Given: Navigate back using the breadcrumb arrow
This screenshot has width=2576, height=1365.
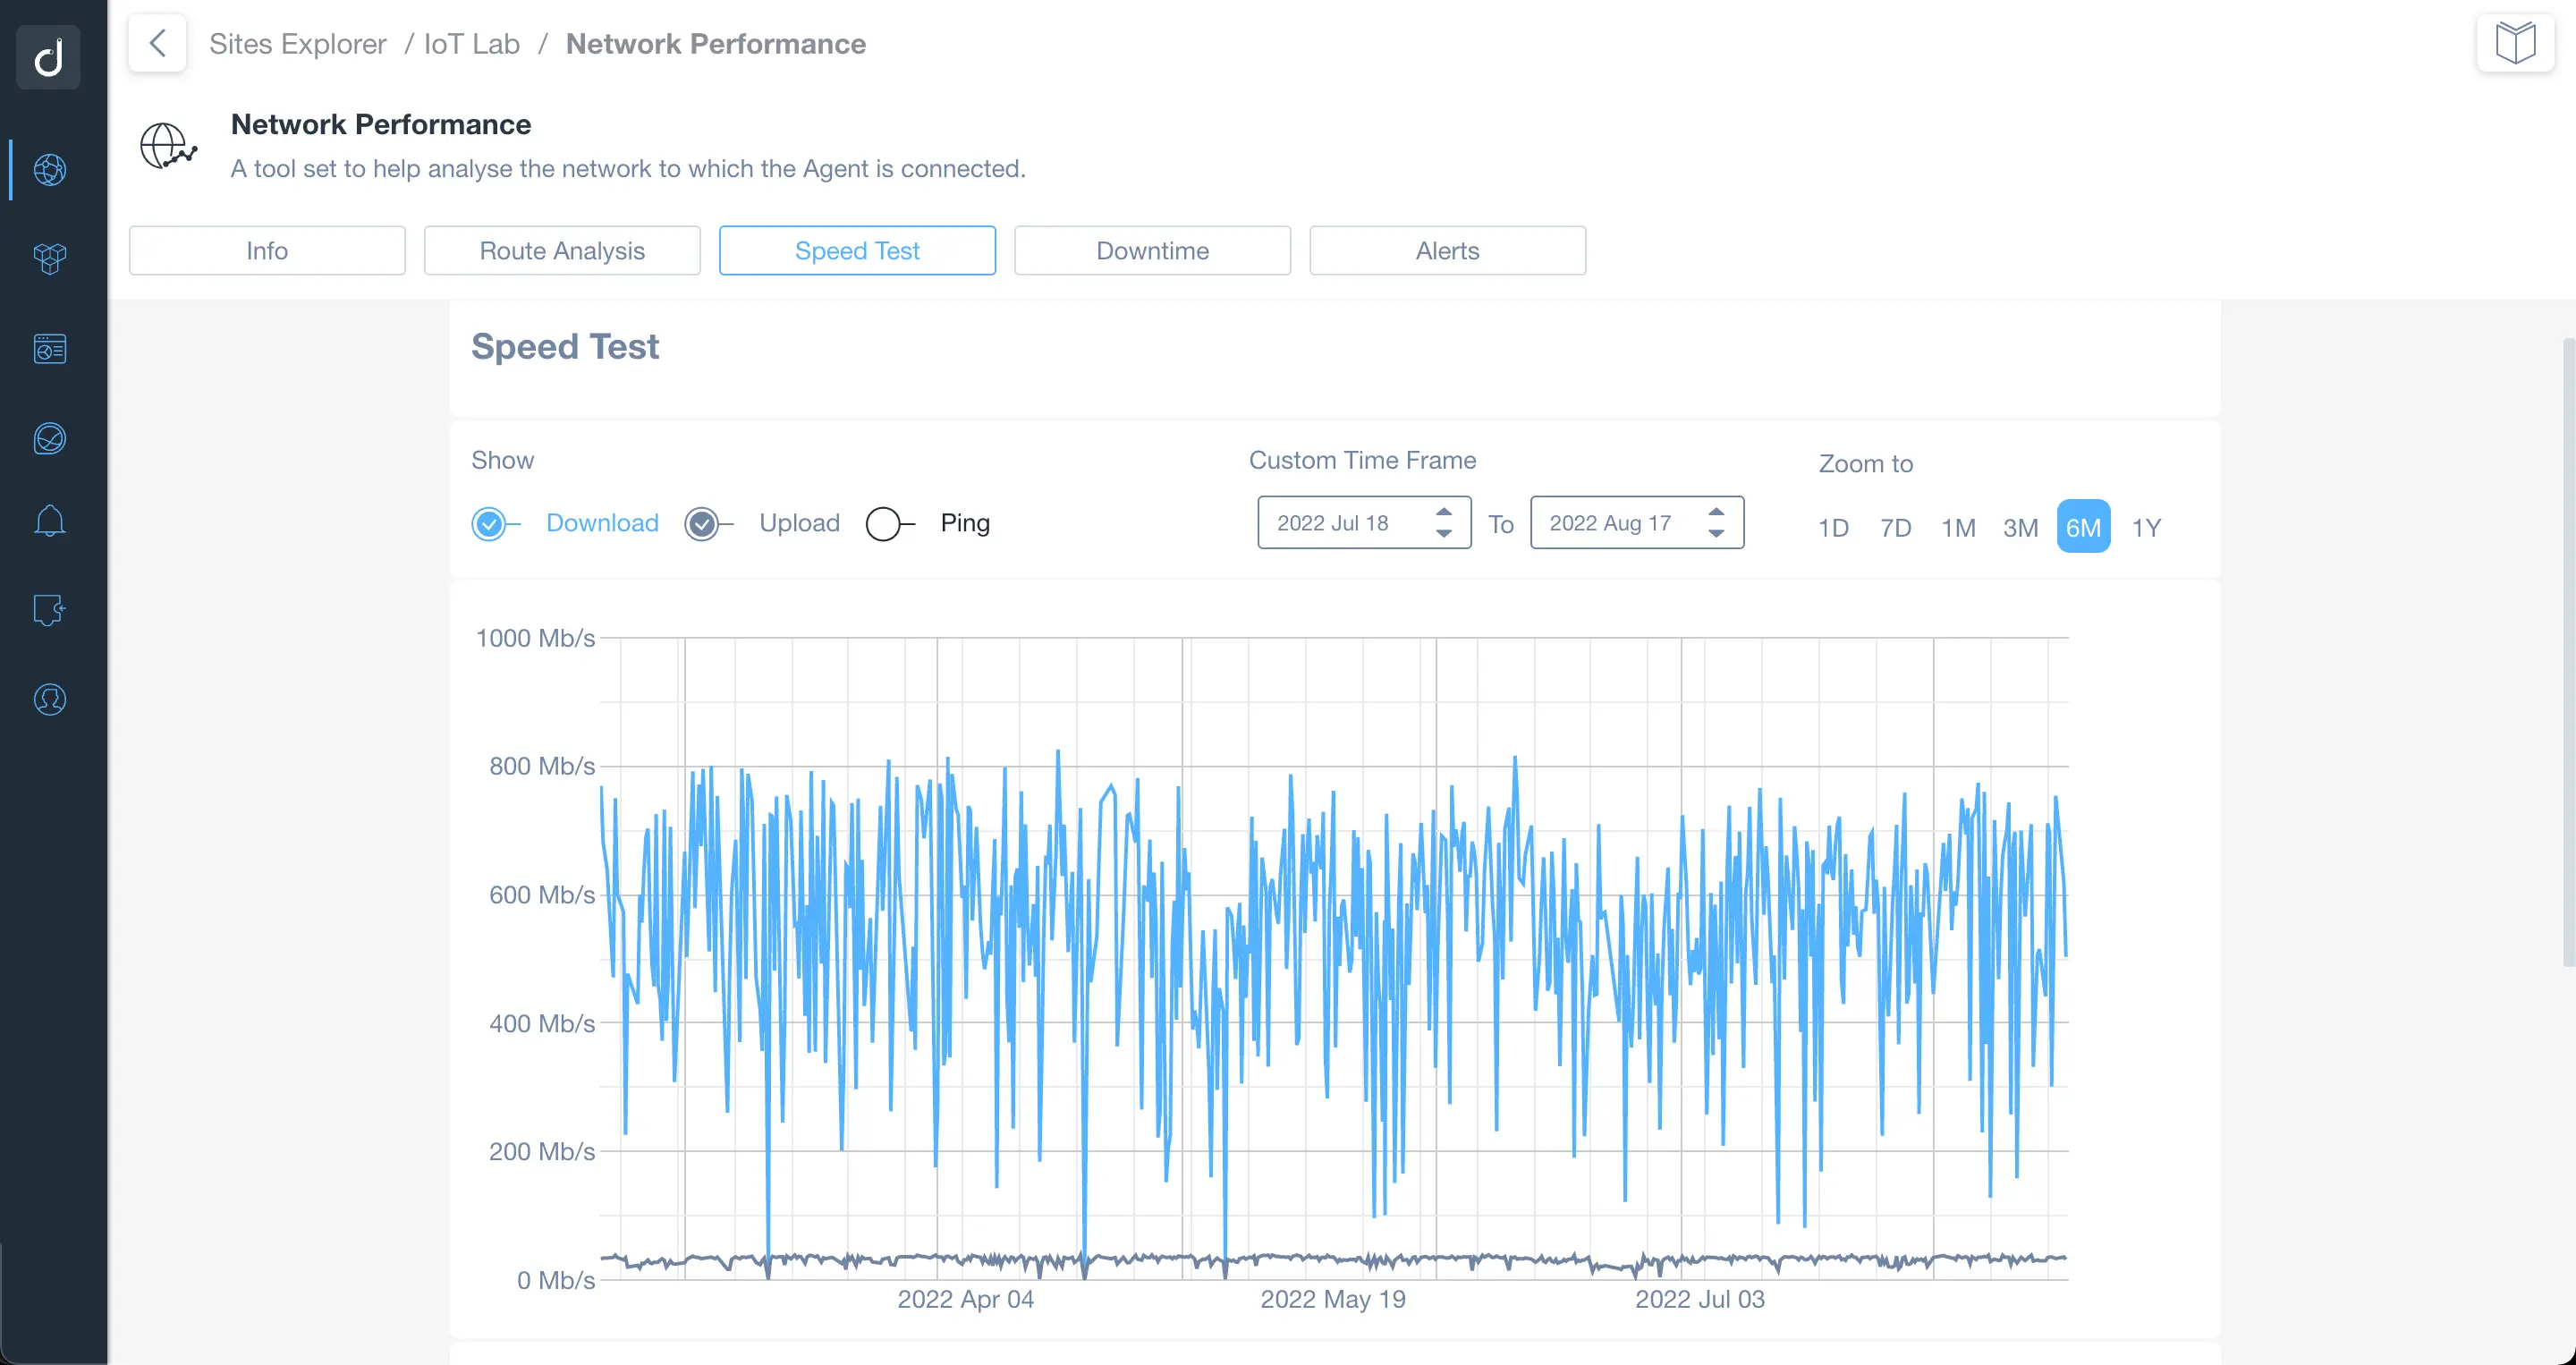Looking at the screenshot, I should click(x=157, y=43).
